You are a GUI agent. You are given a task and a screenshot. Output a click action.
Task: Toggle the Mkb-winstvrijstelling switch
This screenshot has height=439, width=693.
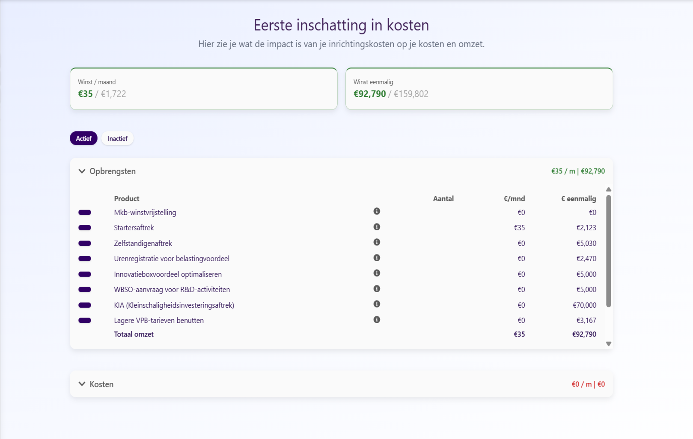[85, 213]
